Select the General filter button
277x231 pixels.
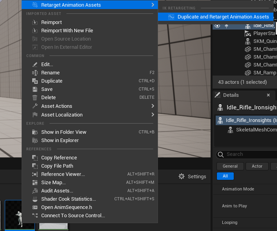pos(230,166)
